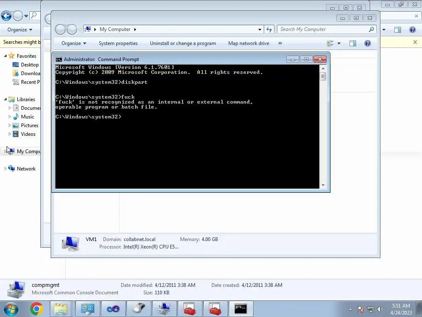The image size is (422, 317).
Task: Toggle preview pane in rear Explorer window
Action: [398, 30]
